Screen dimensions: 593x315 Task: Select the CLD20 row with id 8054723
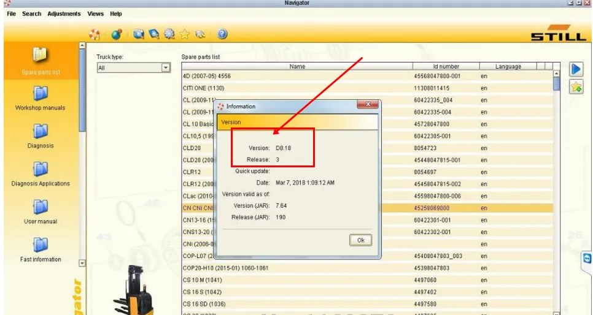[367, 148]
